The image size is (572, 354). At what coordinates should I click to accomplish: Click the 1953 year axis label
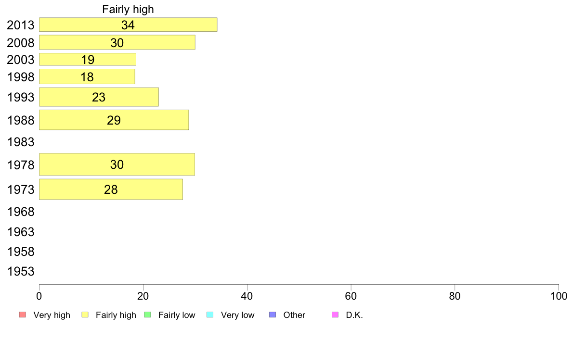[x=21, y=271]
